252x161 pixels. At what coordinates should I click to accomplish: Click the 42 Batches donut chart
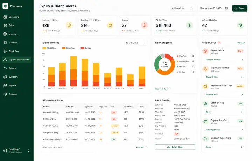tap(164, 64)
